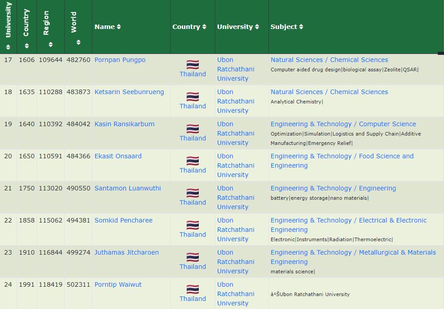Click Thailand flag in Kasin Ransikarbum row
This screenshot has height=309, width=444.
coord(193,129)
